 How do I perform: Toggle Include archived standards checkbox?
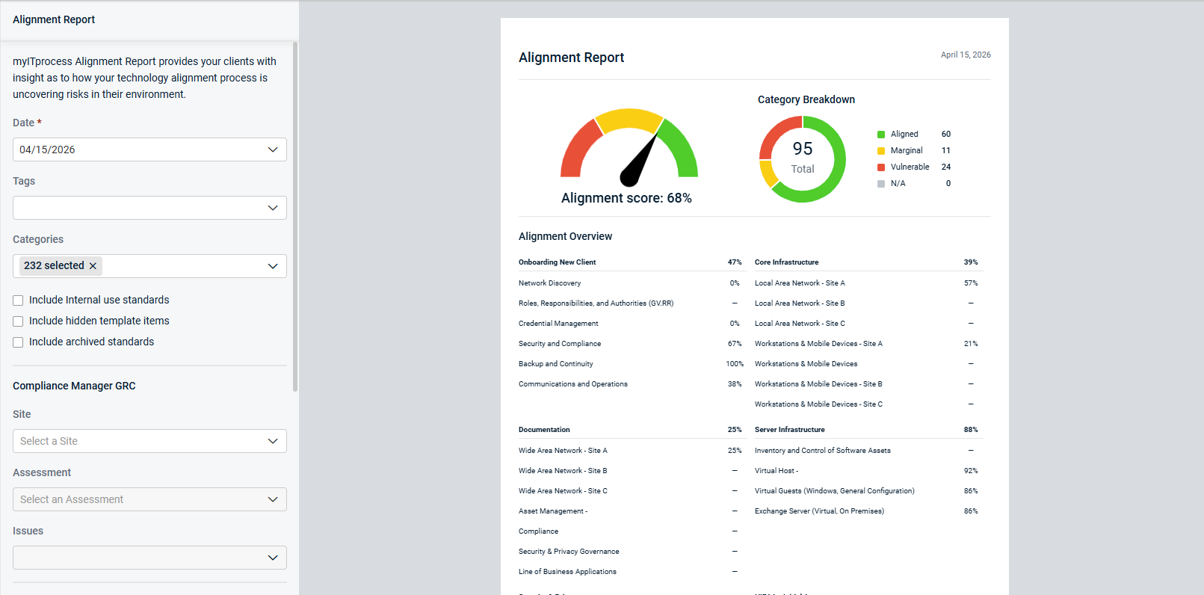click(18, 342)
